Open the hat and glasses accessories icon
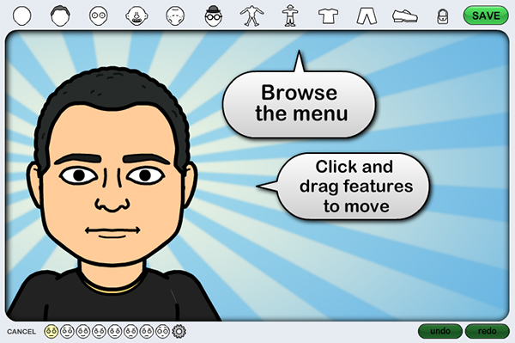The width and height of the screenshot is (515, 343). [x=214, y=15]
